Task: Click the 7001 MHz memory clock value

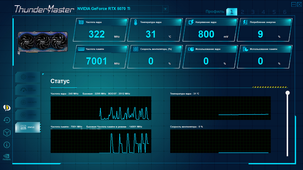Action: coord(96,61)
